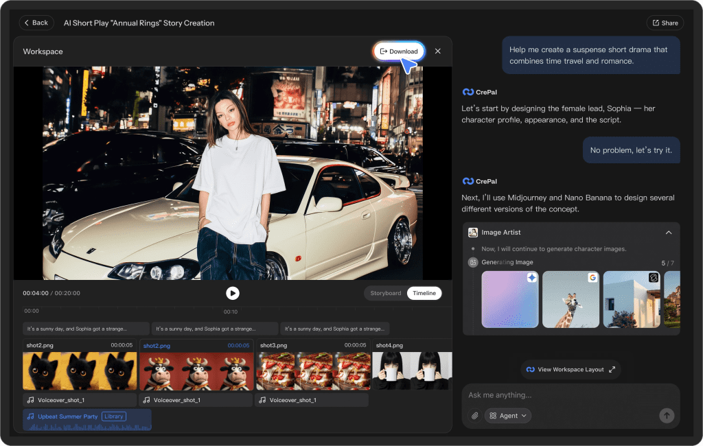Close the Workspace panel with X
The height and width of the screenshot is (446, 703).
coord(438,51)
